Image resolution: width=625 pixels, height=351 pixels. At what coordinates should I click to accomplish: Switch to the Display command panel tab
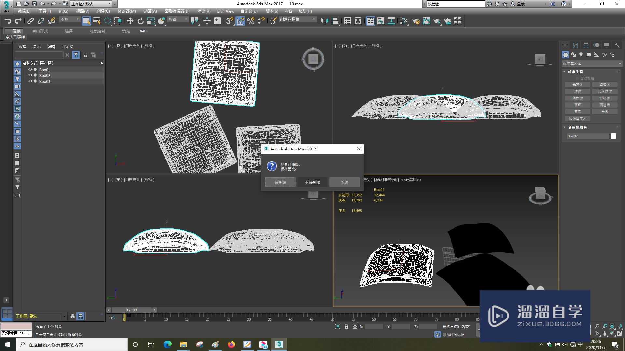(x=607, y=45)
